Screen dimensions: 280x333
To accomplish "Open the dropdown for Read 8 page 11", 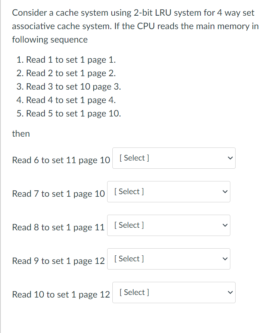I will (x=169, y=225).
